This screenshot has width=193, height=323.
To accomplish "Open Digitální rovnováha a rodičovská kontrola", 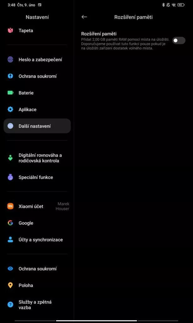I will 37,158.
